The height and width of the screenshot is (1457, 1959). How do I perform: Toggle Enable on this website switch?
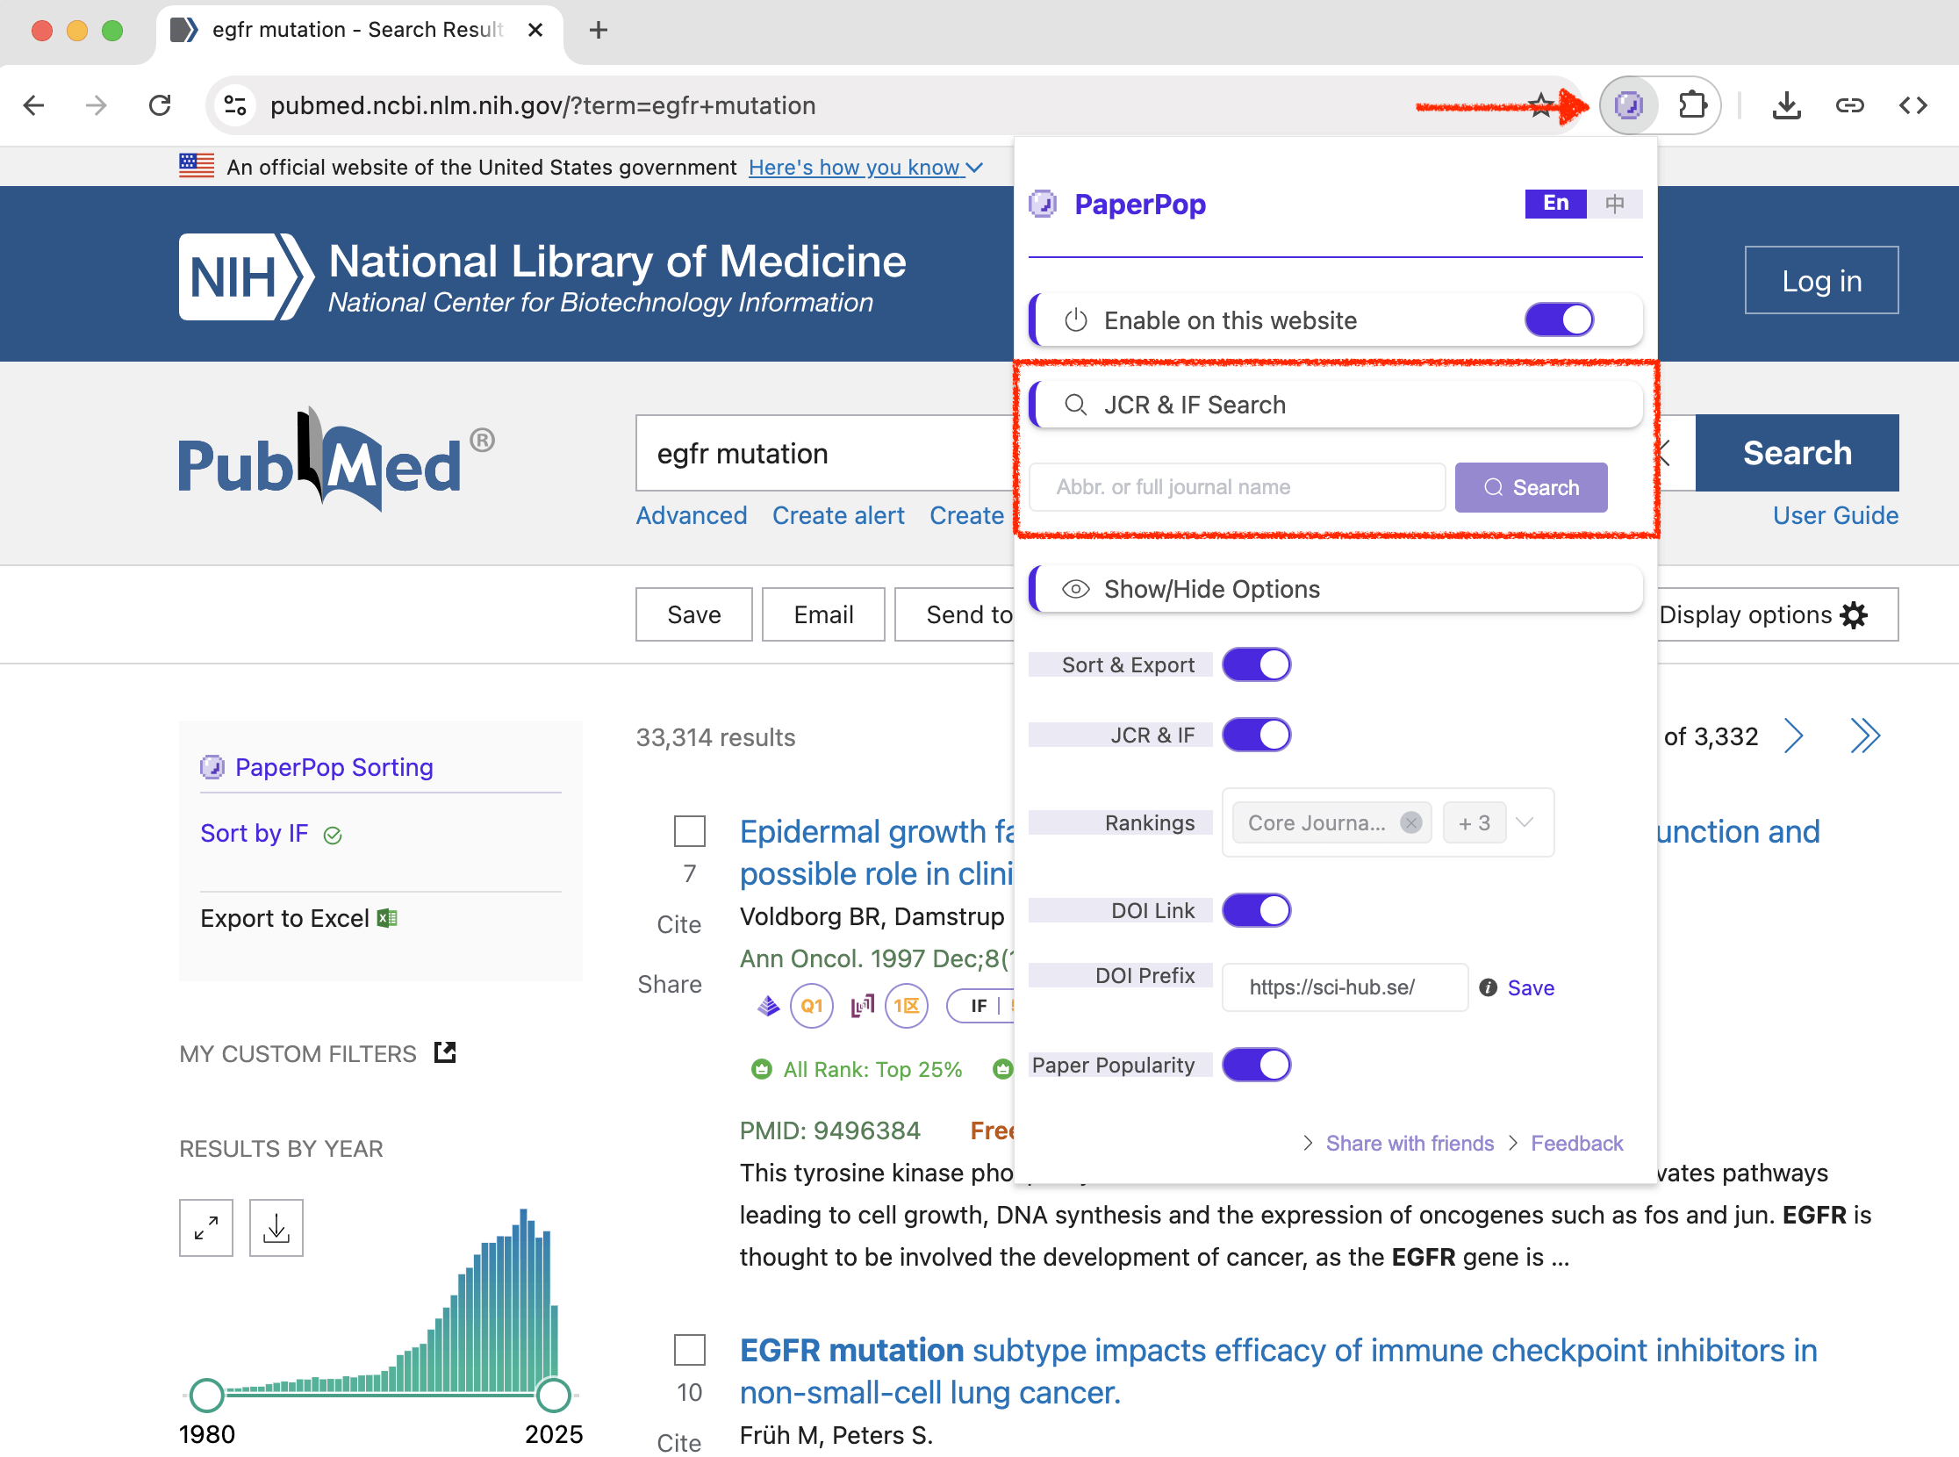click(x=1559, y=319)
